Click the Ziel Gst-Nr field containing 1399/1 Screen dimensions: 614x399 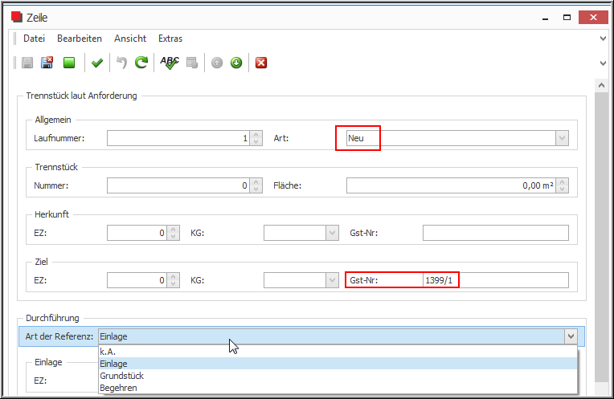pos(495,280)
